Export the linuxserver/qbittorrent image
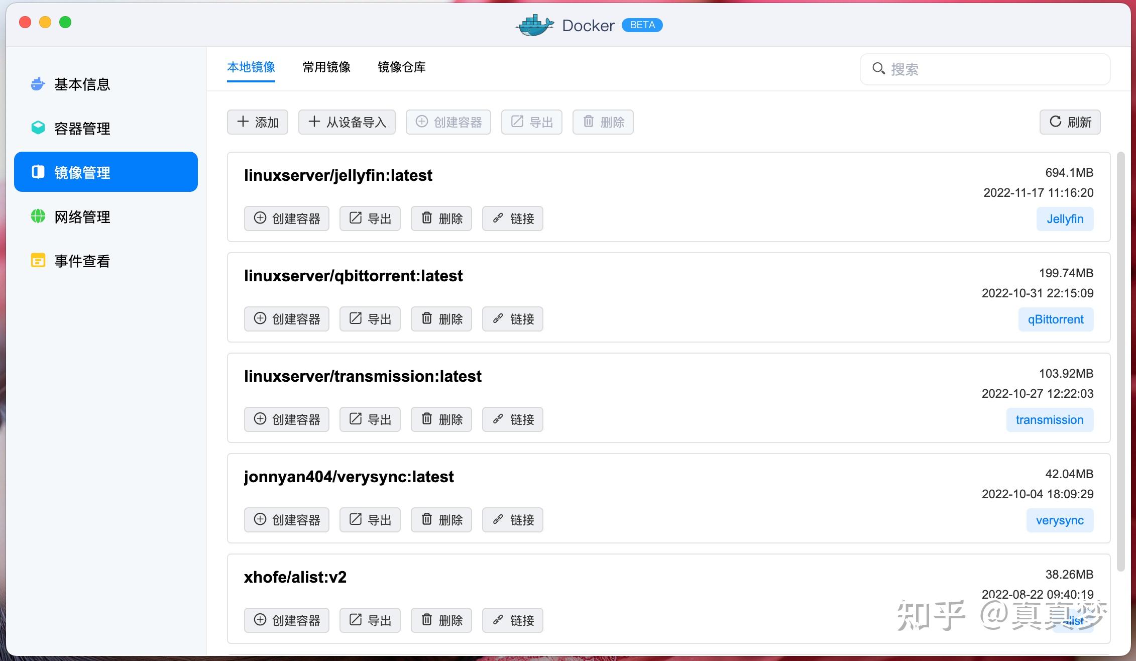This screenshot has width=1136, height=661. point(370,319)
